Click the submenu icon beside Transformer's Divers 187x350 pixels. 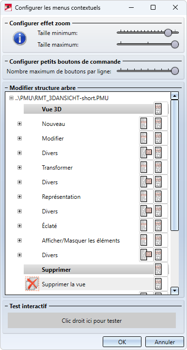click(146, 182)
